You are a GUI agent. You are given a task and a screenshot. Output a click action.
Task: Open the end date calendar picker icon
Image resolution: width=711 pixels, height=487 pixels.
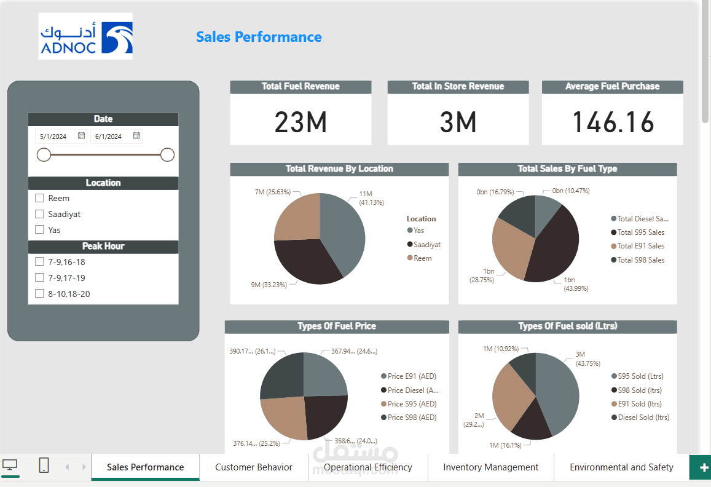pyautogui.click(x=137, y=136)
